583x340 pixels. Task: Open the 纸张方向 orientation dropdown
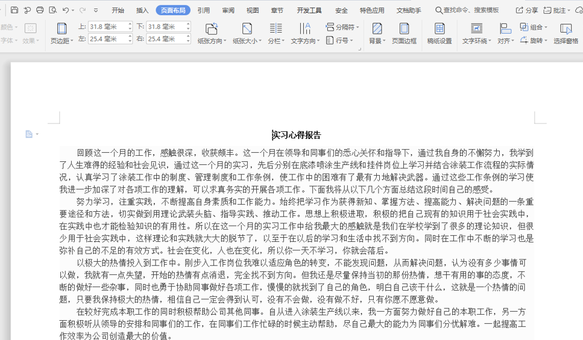[212, 41]
